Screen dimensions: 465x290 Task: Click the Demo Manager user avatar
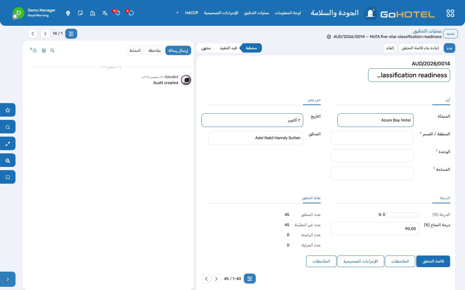click(x=18, y=13)
